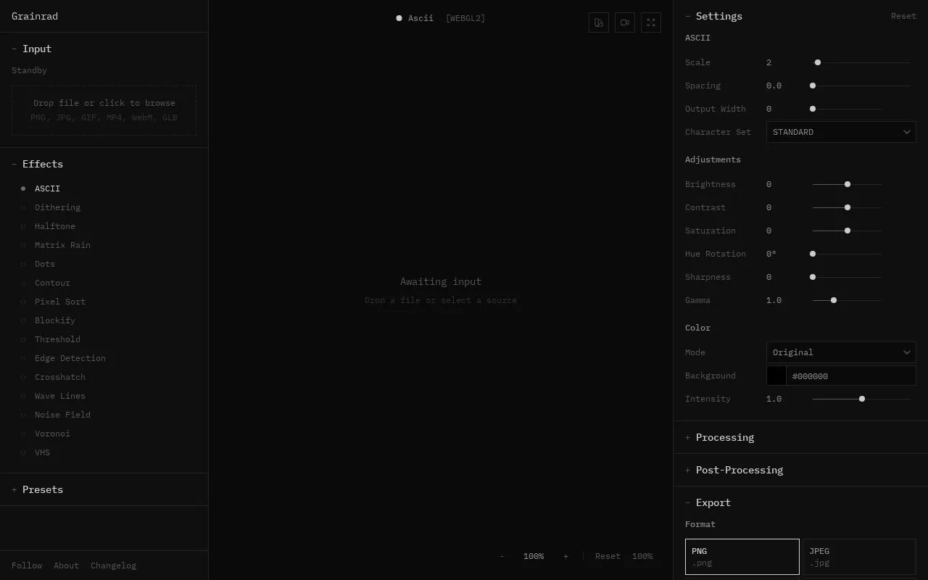Viewport: 928px width, 580px height.
Task: Click the WEBGL2 renderer label
Action: point(465,18)
